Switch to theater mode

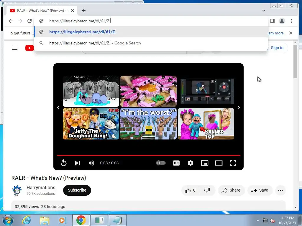point(219,163)
